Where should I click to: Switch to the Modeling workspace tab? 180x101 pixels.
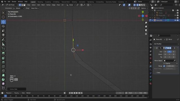click(x=40, y=2)
